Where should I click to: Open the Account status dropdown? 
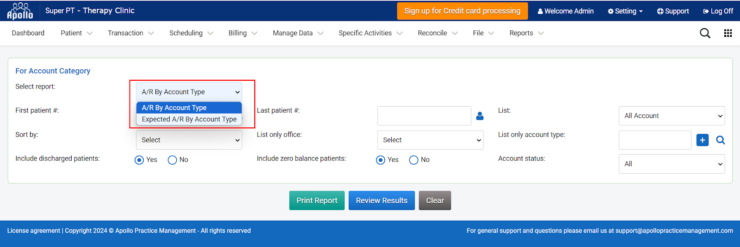pos(672,164)
